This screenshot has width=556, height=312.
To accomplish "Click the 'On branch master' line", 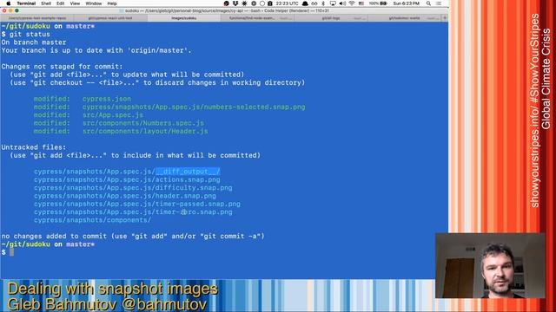I will [x=34, y=42].
